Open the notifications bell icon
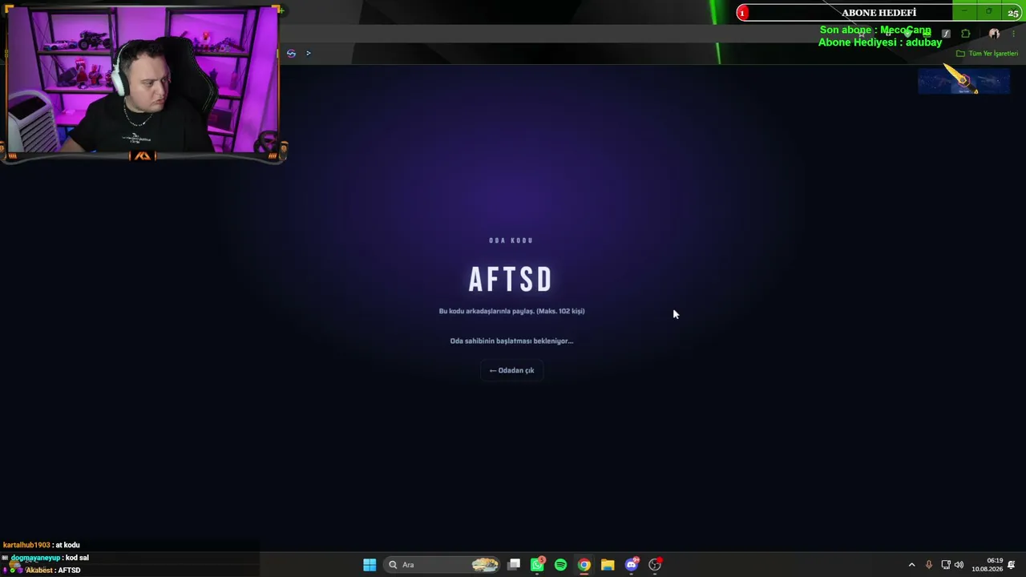The width and height of the screenshot is (1026, 577). point(1012,565)
